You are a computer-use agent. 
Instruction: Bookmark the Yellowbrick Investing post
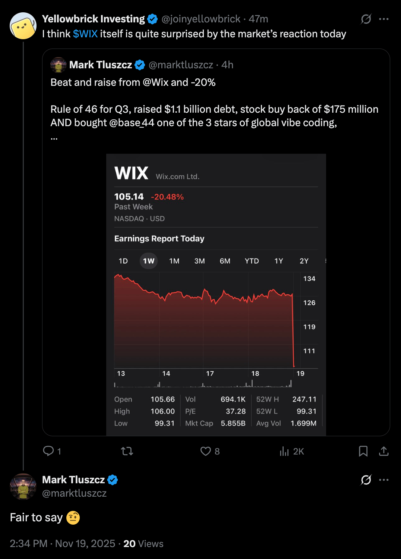click(363, 451)
